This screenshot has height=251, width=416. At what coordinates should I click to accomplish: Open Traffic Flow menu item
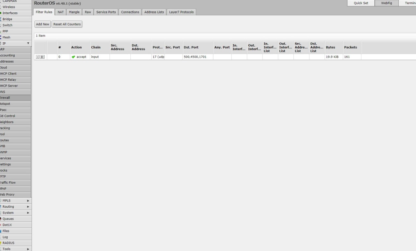tap(15, 183)
